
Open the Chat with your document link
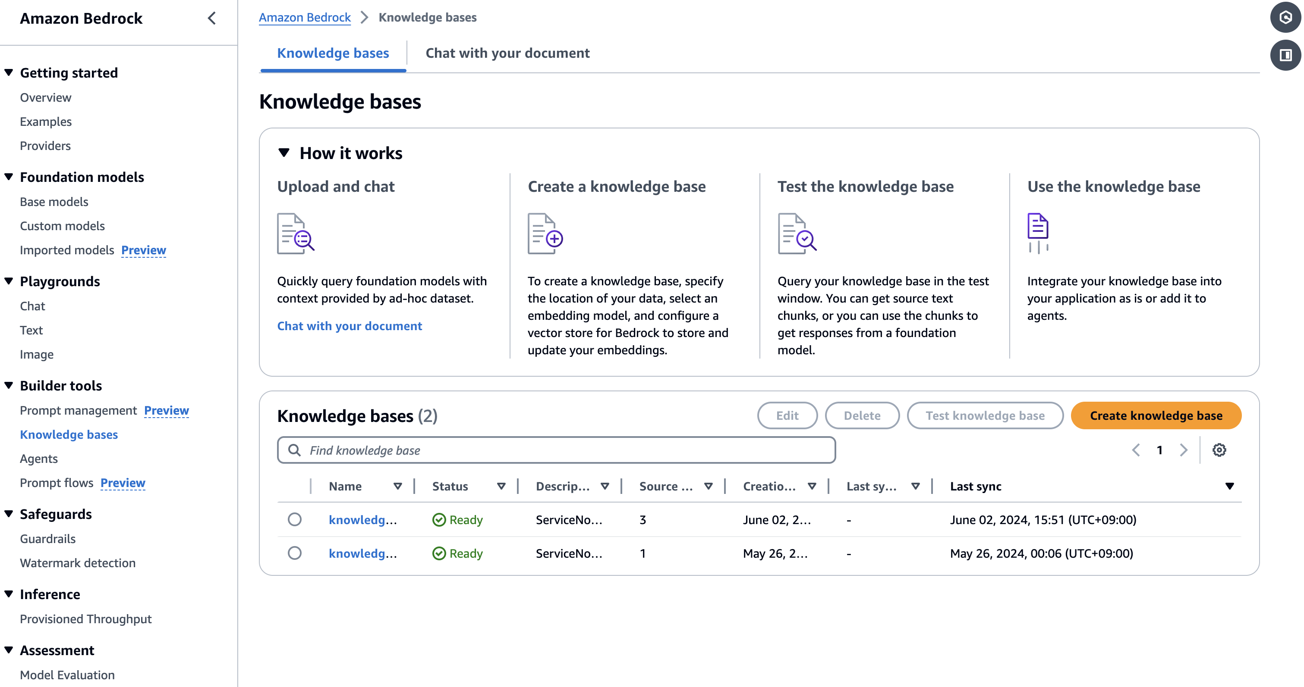click(x=349, y=326)
